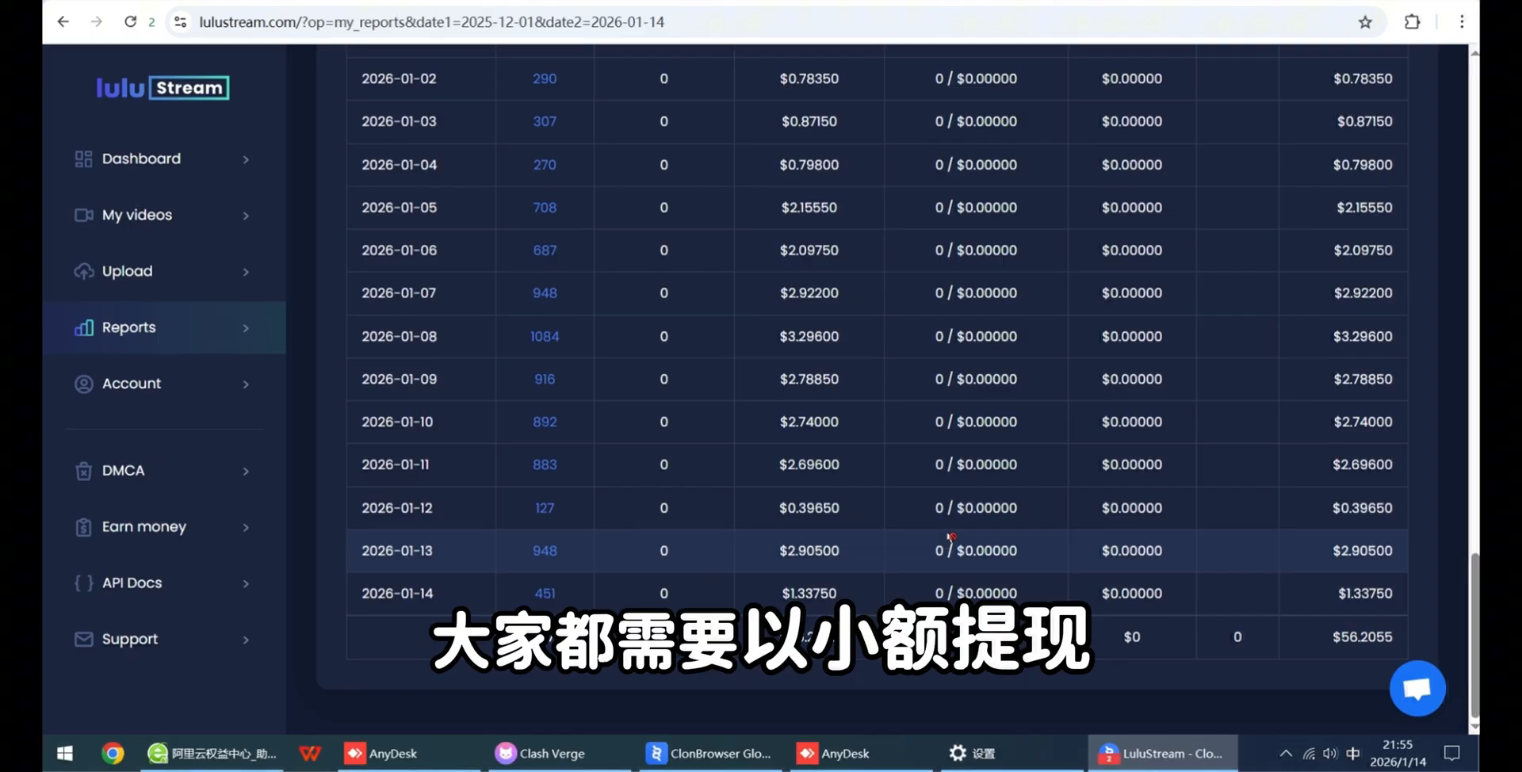Expand the My videos chevron

click(246, 216)
